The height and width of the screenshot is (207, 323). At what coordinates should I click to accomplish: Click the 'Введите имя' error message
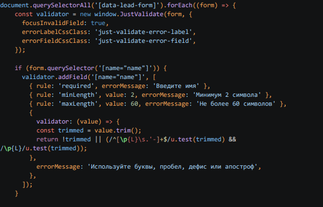[176, 86]
